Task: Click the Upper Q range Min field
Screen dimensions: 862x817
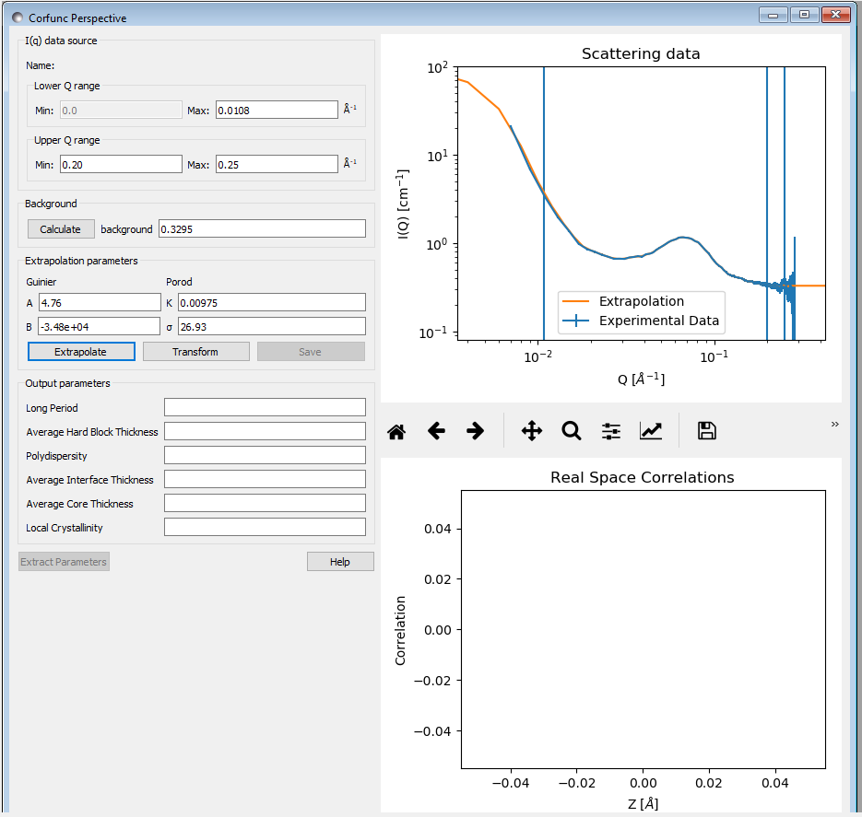Action: (121, 165)
